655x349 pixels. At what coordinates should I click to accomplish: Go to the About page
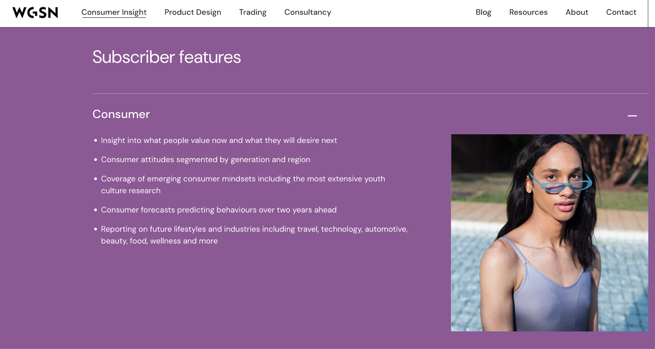point(577,12)
